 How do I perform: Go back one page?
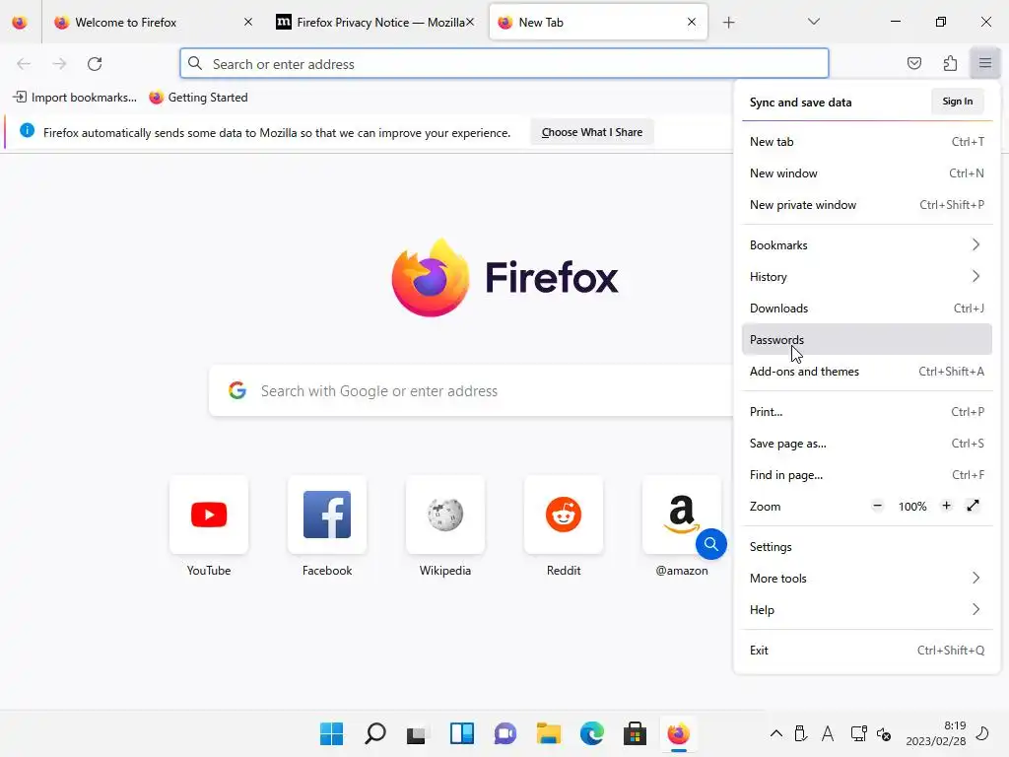click(24, 64)
